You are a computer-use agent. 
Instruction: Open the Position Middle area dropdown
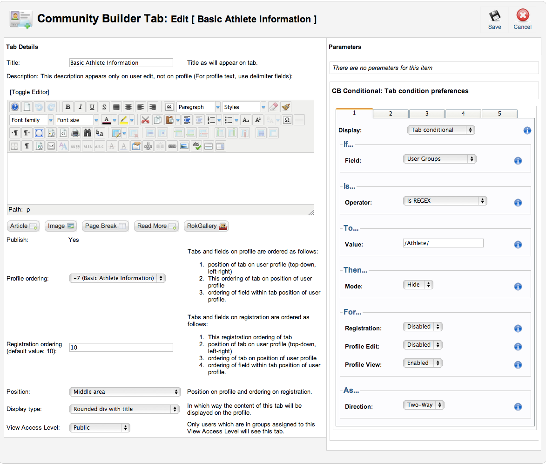125,392
